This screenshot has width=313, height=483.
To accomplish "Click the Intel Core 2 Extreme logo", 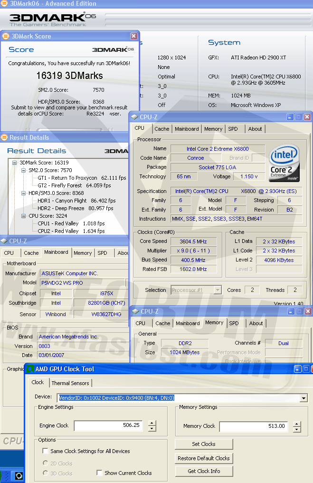I will [x=284, y=163].
